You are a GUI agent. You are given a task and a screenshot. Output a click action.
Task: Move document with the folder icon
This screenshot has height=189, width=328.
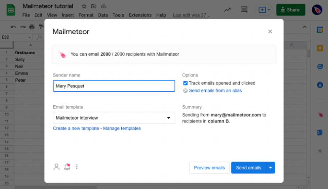coord(94,6)
